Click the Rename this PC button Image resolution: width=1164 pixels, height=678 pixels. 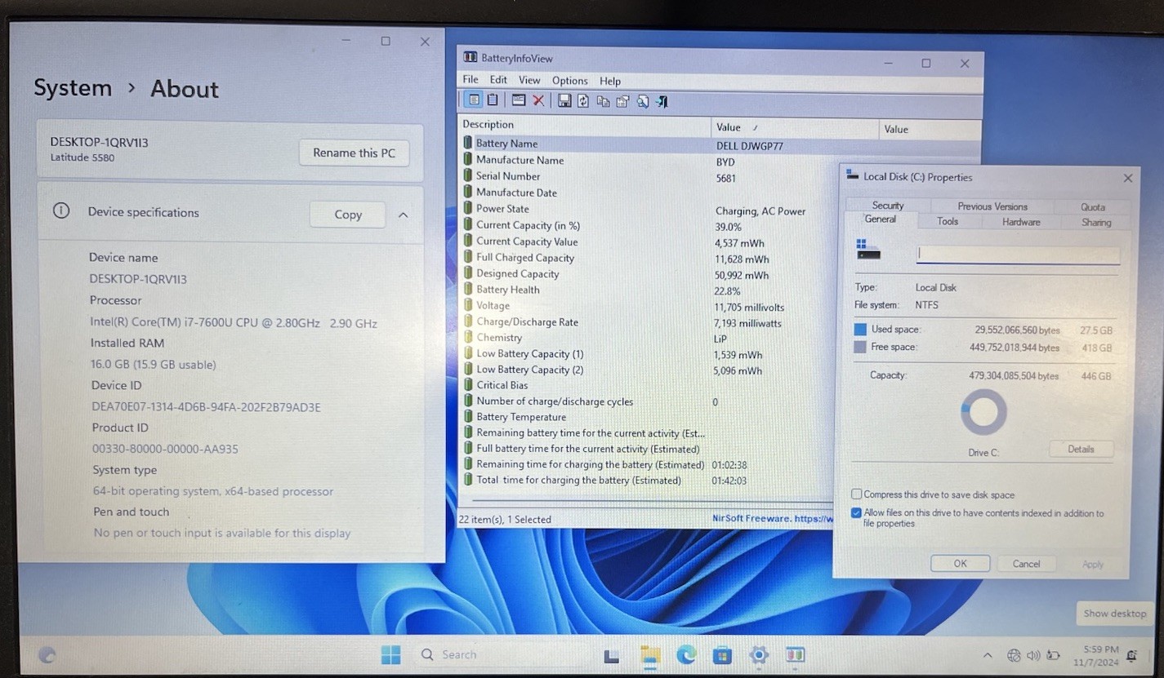click(x=354, y=153)
